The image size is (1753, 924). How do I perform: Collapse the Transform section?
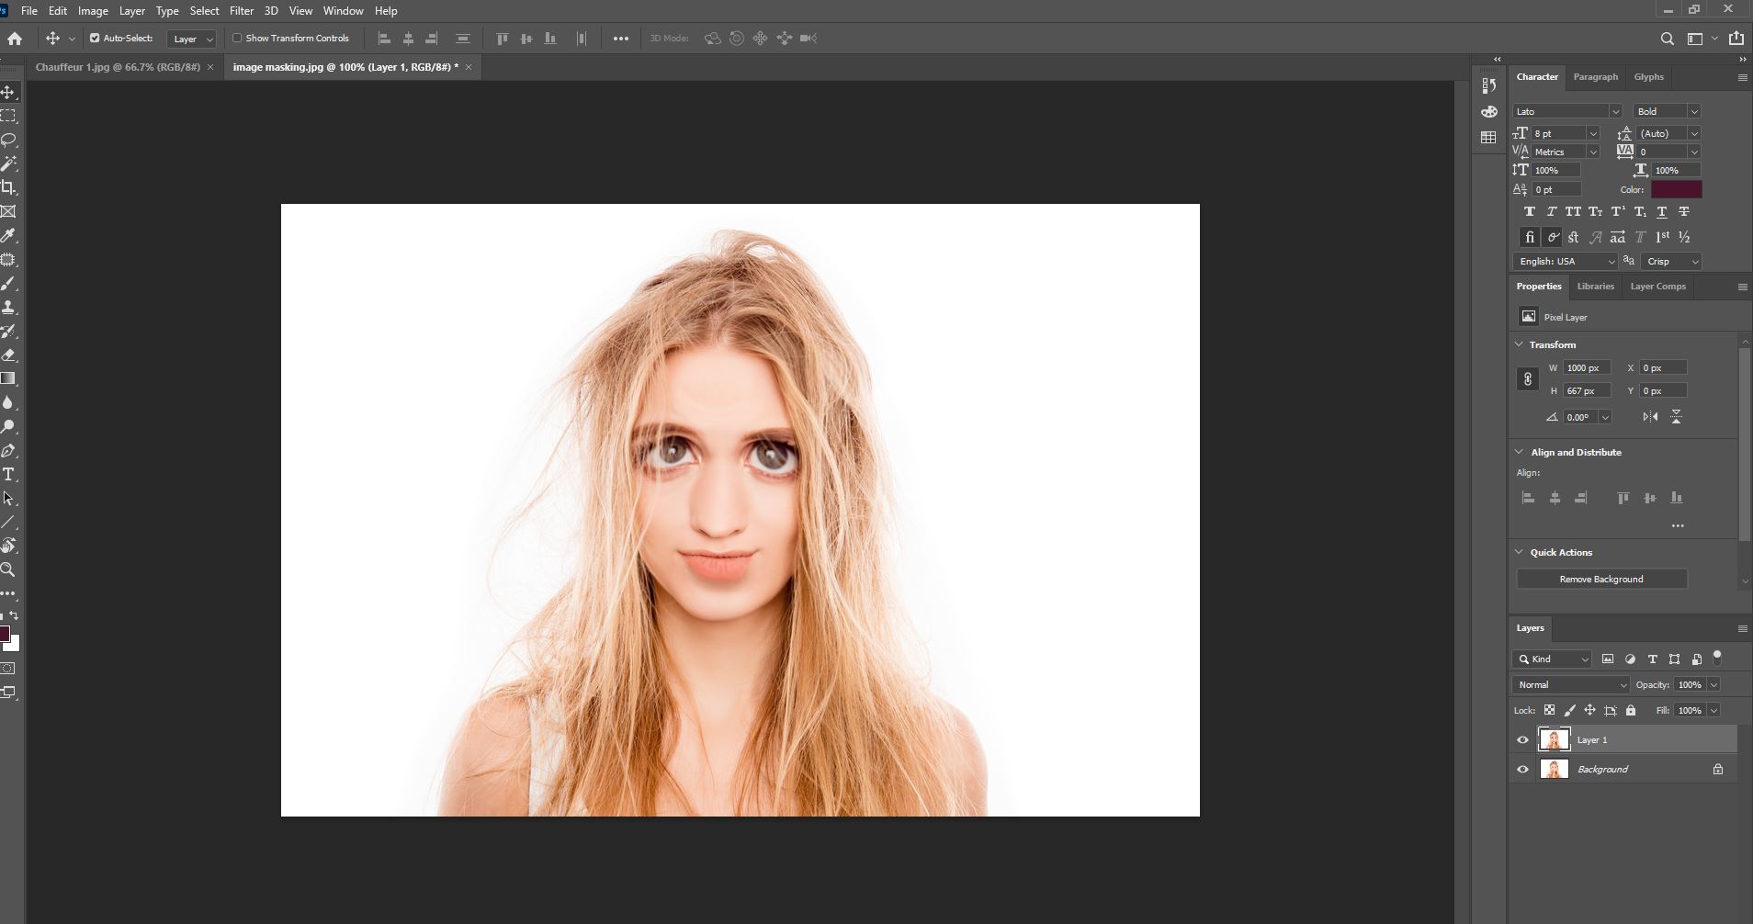1519,344
